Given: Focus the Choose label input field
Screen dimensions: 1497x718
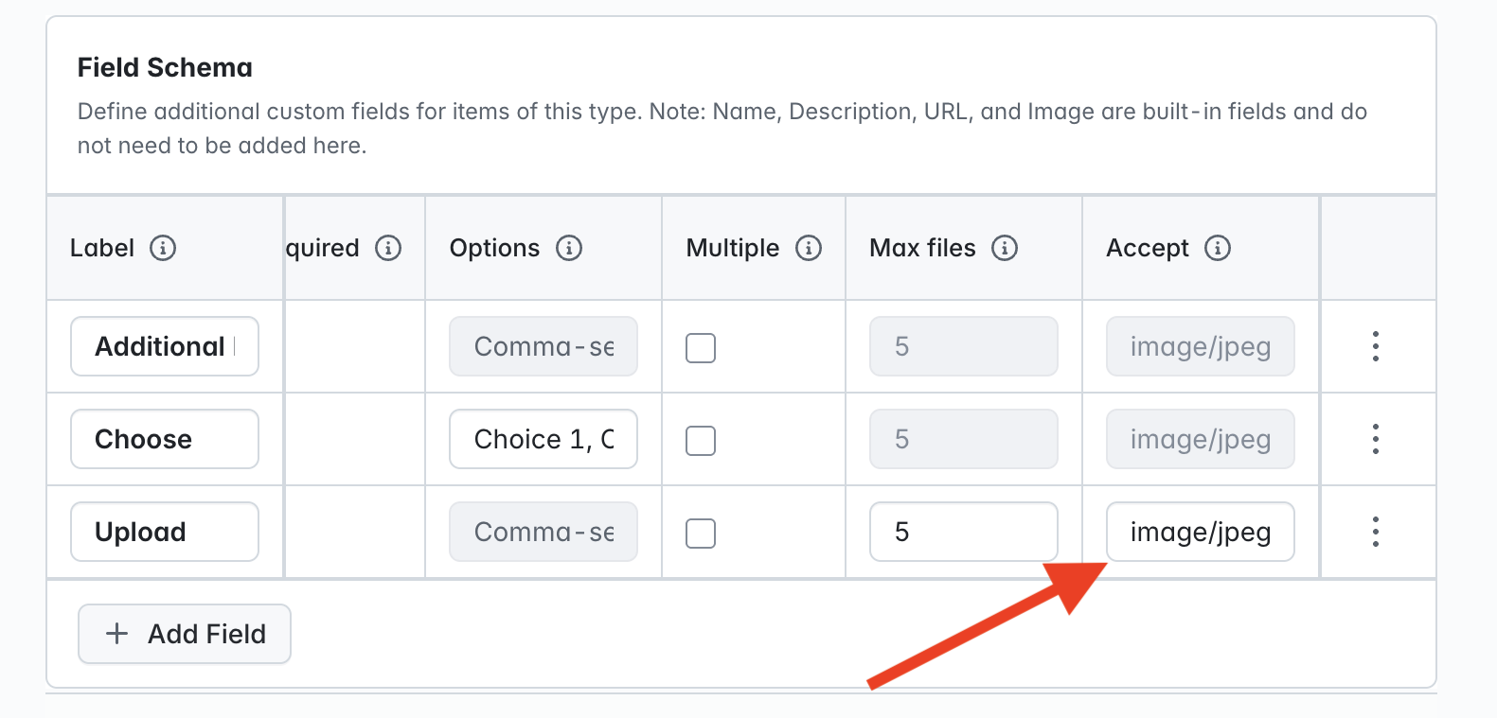Looking at the screenshot, I should coord(165,439).
